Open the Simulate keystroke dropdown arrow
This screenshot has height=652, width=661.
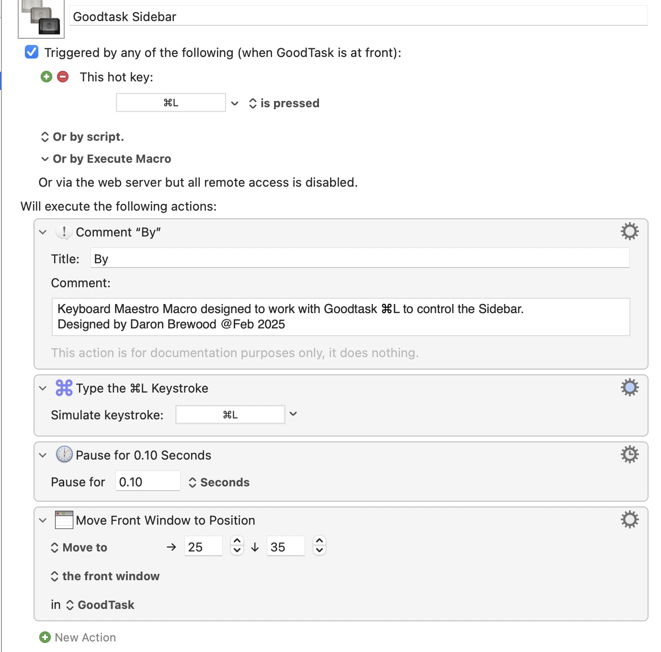pos(293,414)
